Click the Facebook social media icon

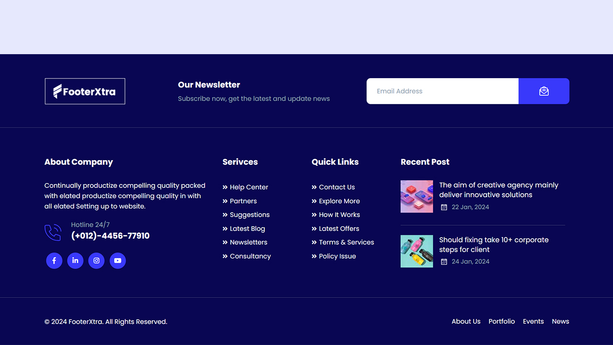54,261
